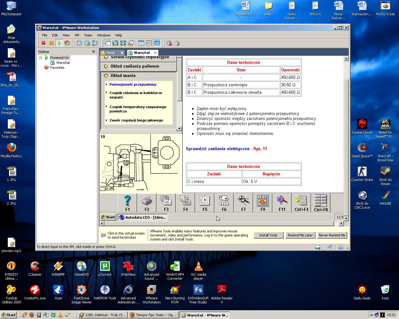Image resolution: width=399 pixels, height=319 pixels.
Task: Click the Revert to snapshot icon
Action: pyautogui.click(x=87, y=43)
